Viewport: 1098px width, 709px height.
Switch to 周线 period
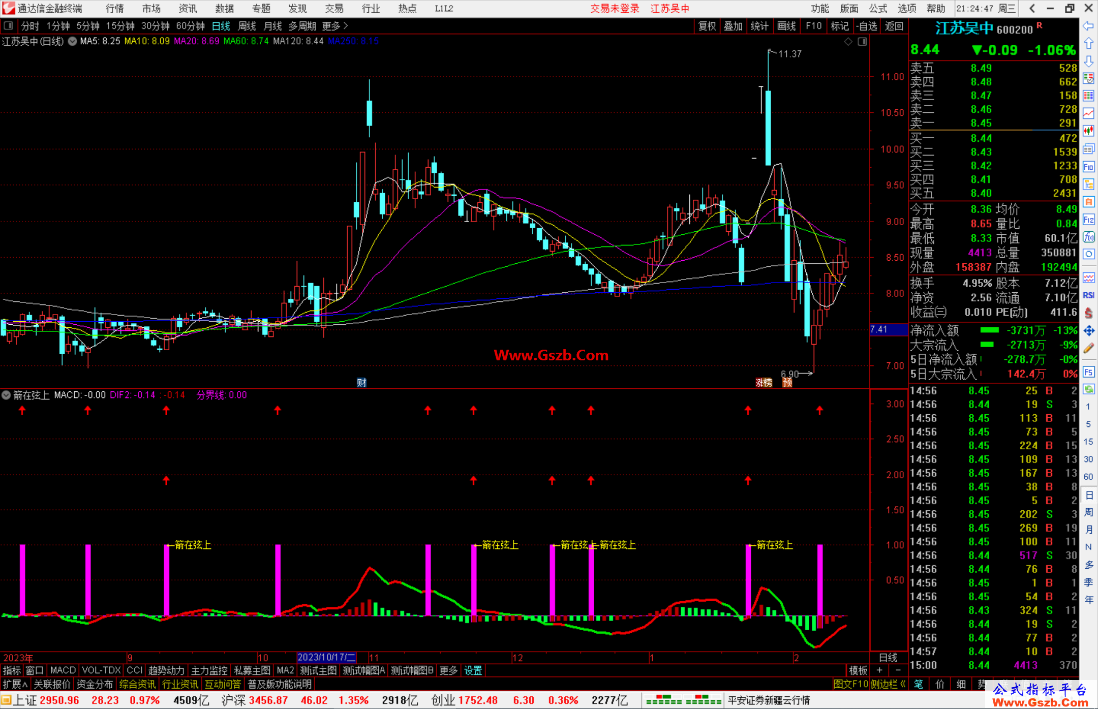(247, 26)
